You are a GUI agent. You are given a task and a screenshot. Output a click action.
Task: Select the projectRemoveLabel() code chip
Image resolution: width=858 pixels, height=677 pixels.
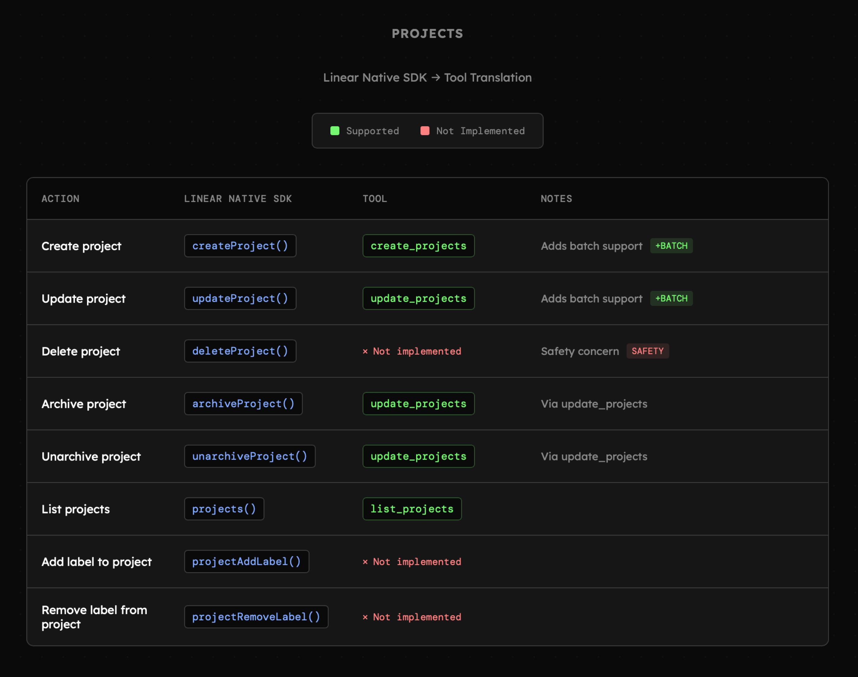256,617
